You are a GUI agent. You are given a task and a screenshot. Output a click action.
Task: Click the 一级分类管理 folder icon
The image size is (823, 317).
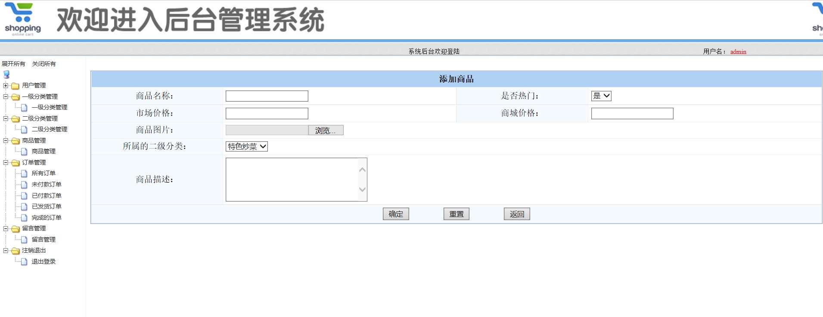pyautogui.click(x=16, y=97)
